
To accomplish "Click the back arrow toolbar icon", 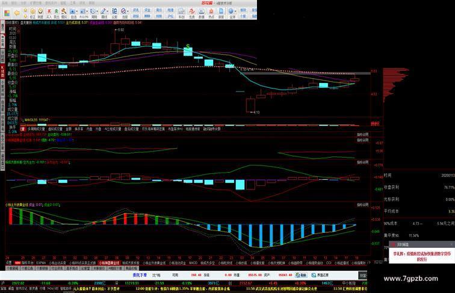I will point(17,13).
